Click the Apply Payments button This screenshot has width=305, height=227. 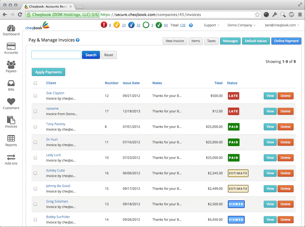48,72
